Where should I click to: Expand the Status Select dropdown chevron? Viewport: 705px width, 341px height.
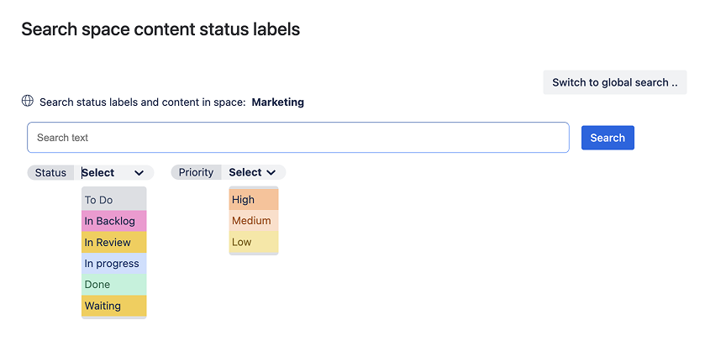pyautogui.click(x=139, y=173)
